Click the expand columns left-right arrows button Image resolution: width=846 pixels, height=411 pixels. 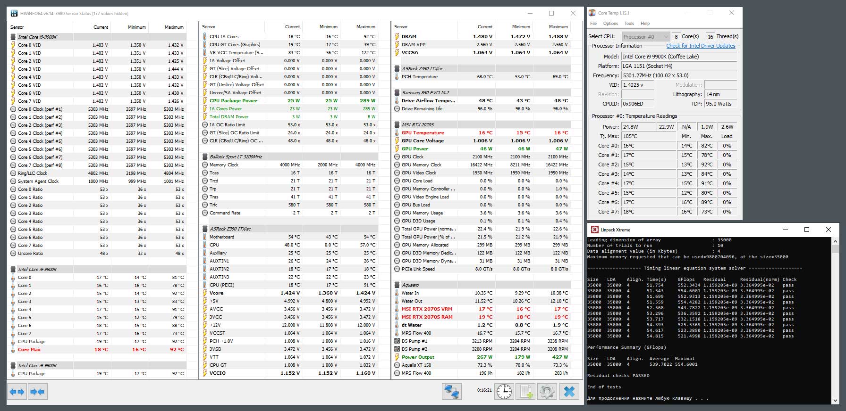[17, 391]
